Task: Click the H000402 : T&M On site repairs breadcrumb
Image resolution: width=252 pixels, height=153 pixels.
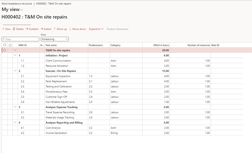Action: 54,3
